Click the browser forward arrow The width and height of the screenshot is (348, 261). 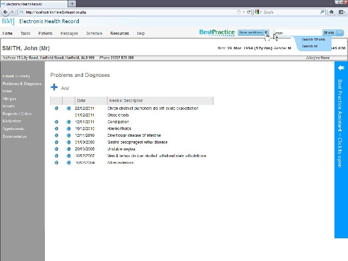(x=12, y=12)
